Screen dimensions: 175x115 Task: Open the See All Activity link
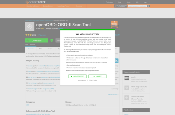click(x=113, y=95)
